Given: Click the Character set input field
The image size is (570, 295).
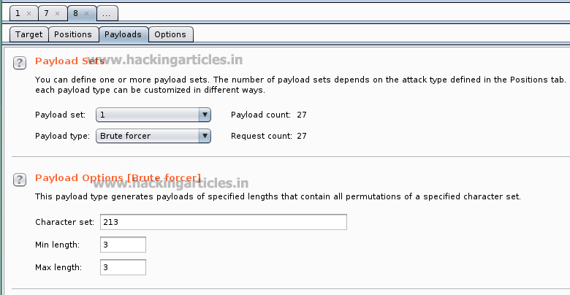Looking at the screenshot, I should point(223,222).
